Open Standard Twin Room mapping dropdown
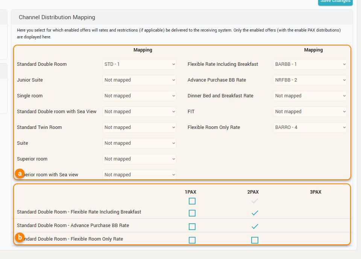Image resolution: width=361 pixels, height=259 pixels. click(x=139, y=127)
